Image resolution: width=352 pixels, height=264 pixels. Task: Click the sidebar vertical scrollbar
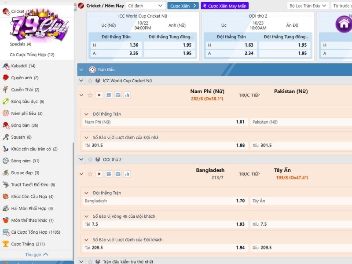point(73,194)
